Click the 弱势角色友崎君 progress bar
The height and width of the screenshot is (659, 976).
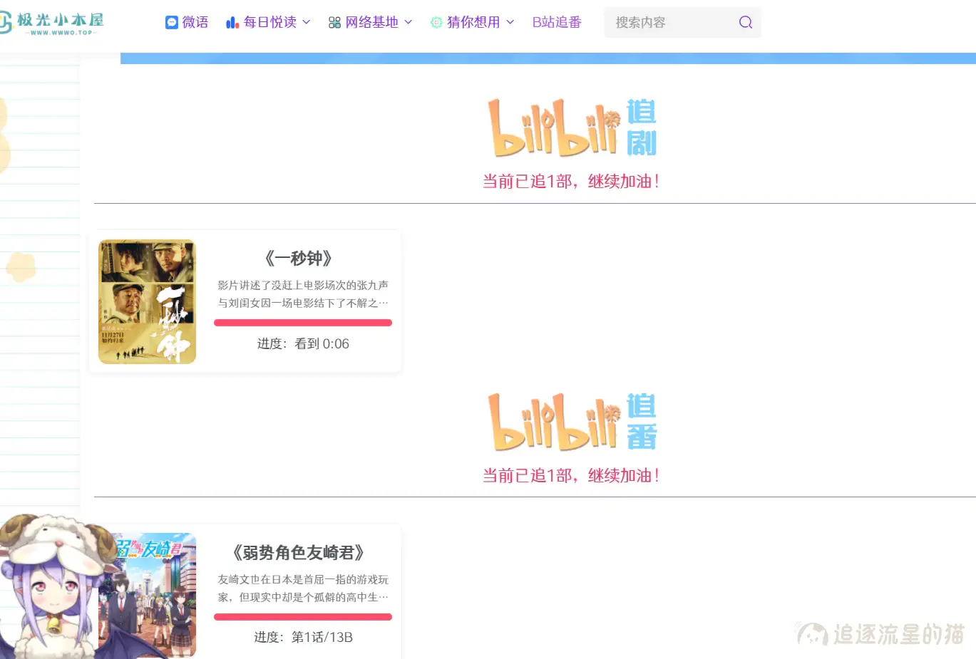click(303, 617)
